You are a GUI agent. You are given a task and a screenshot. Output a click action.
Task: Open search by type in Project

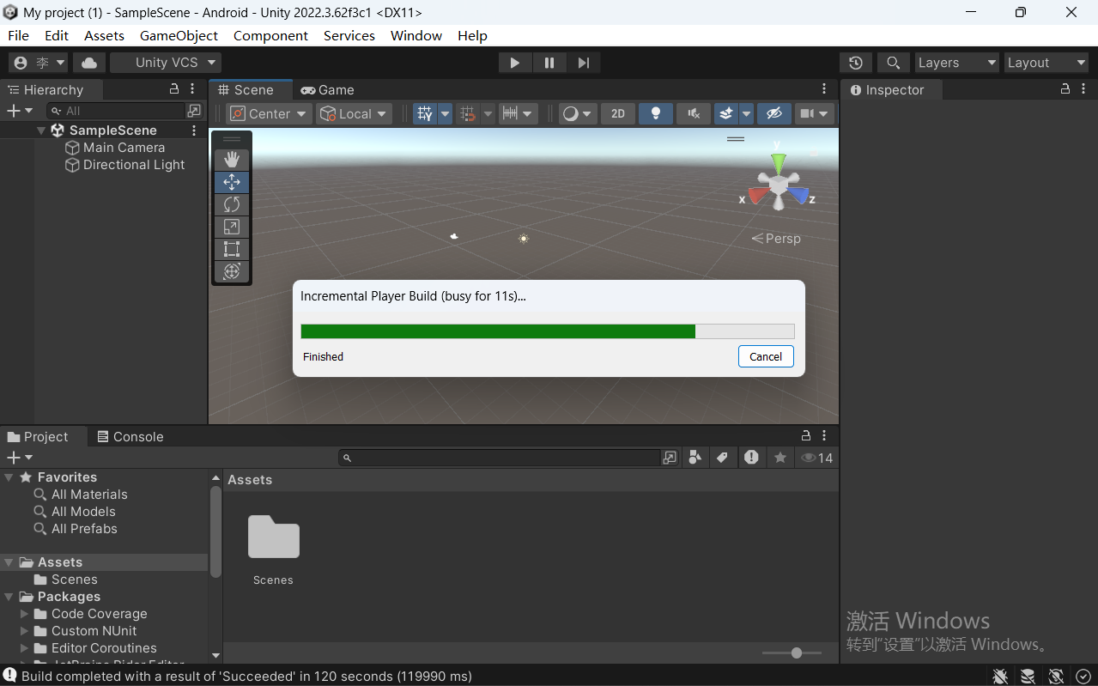695,458
